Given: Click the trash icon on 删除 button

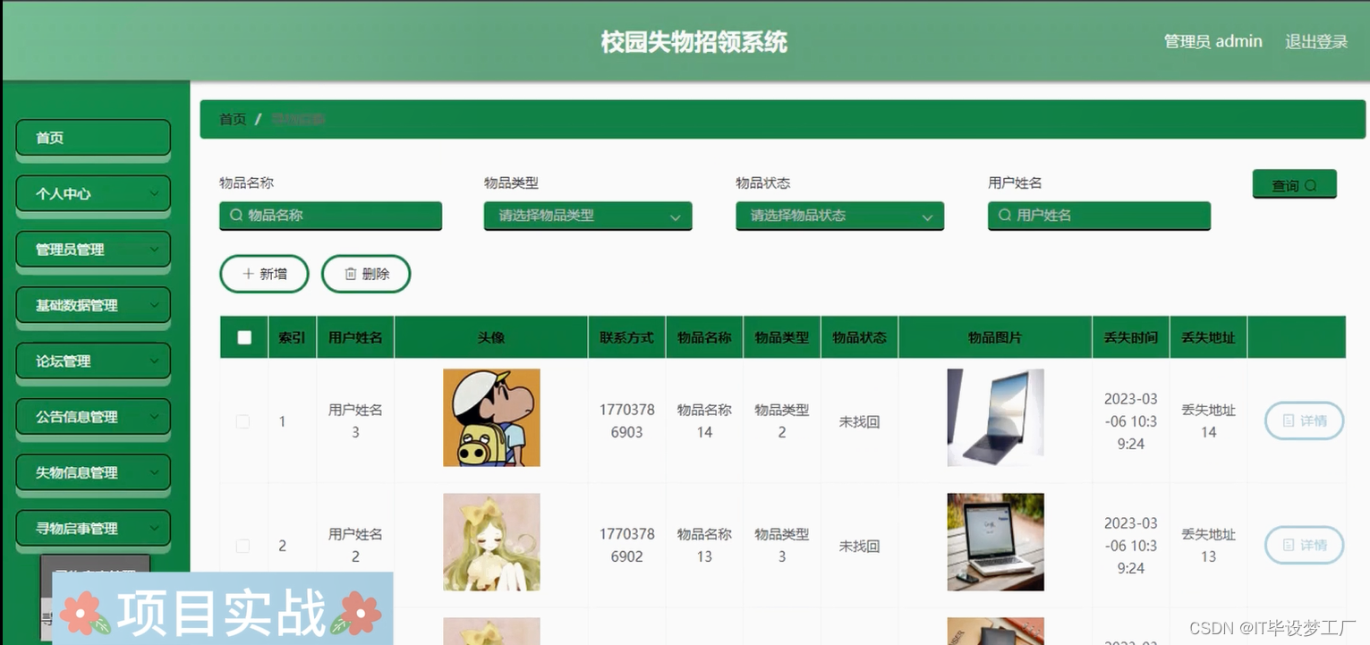Looking at the screenshot, I should [351, 274].
